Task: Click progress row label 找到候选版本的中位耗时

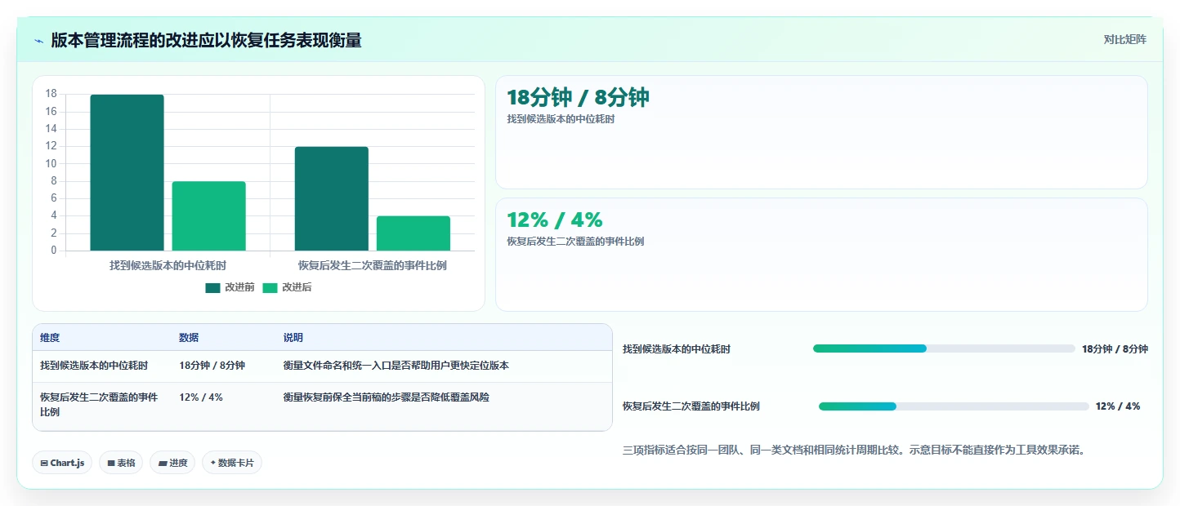Action: pyautogui.click(x=677, y=349)
